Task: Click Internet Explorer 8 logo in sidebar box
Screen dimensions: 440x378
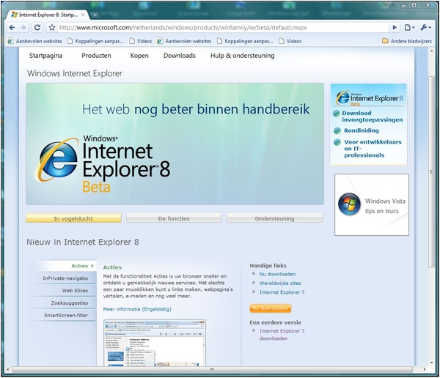Action: [369, 98]
